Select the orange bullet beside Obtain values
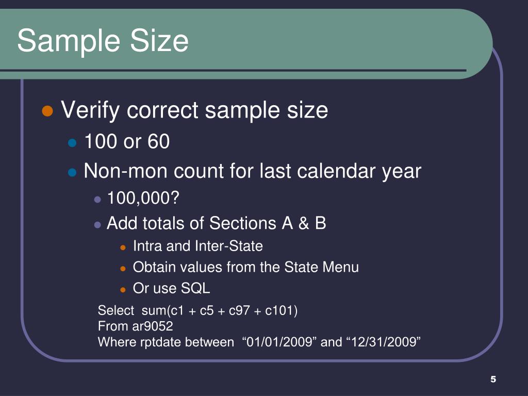The image size is (528, 396). point(123,269)
